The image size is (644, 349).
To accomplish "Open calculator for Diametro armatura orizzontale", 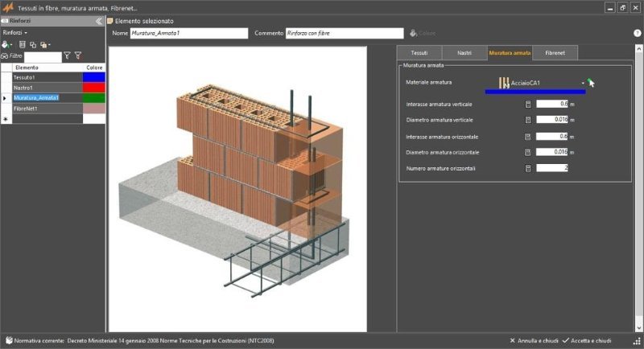I will click(x=528, y=152).
